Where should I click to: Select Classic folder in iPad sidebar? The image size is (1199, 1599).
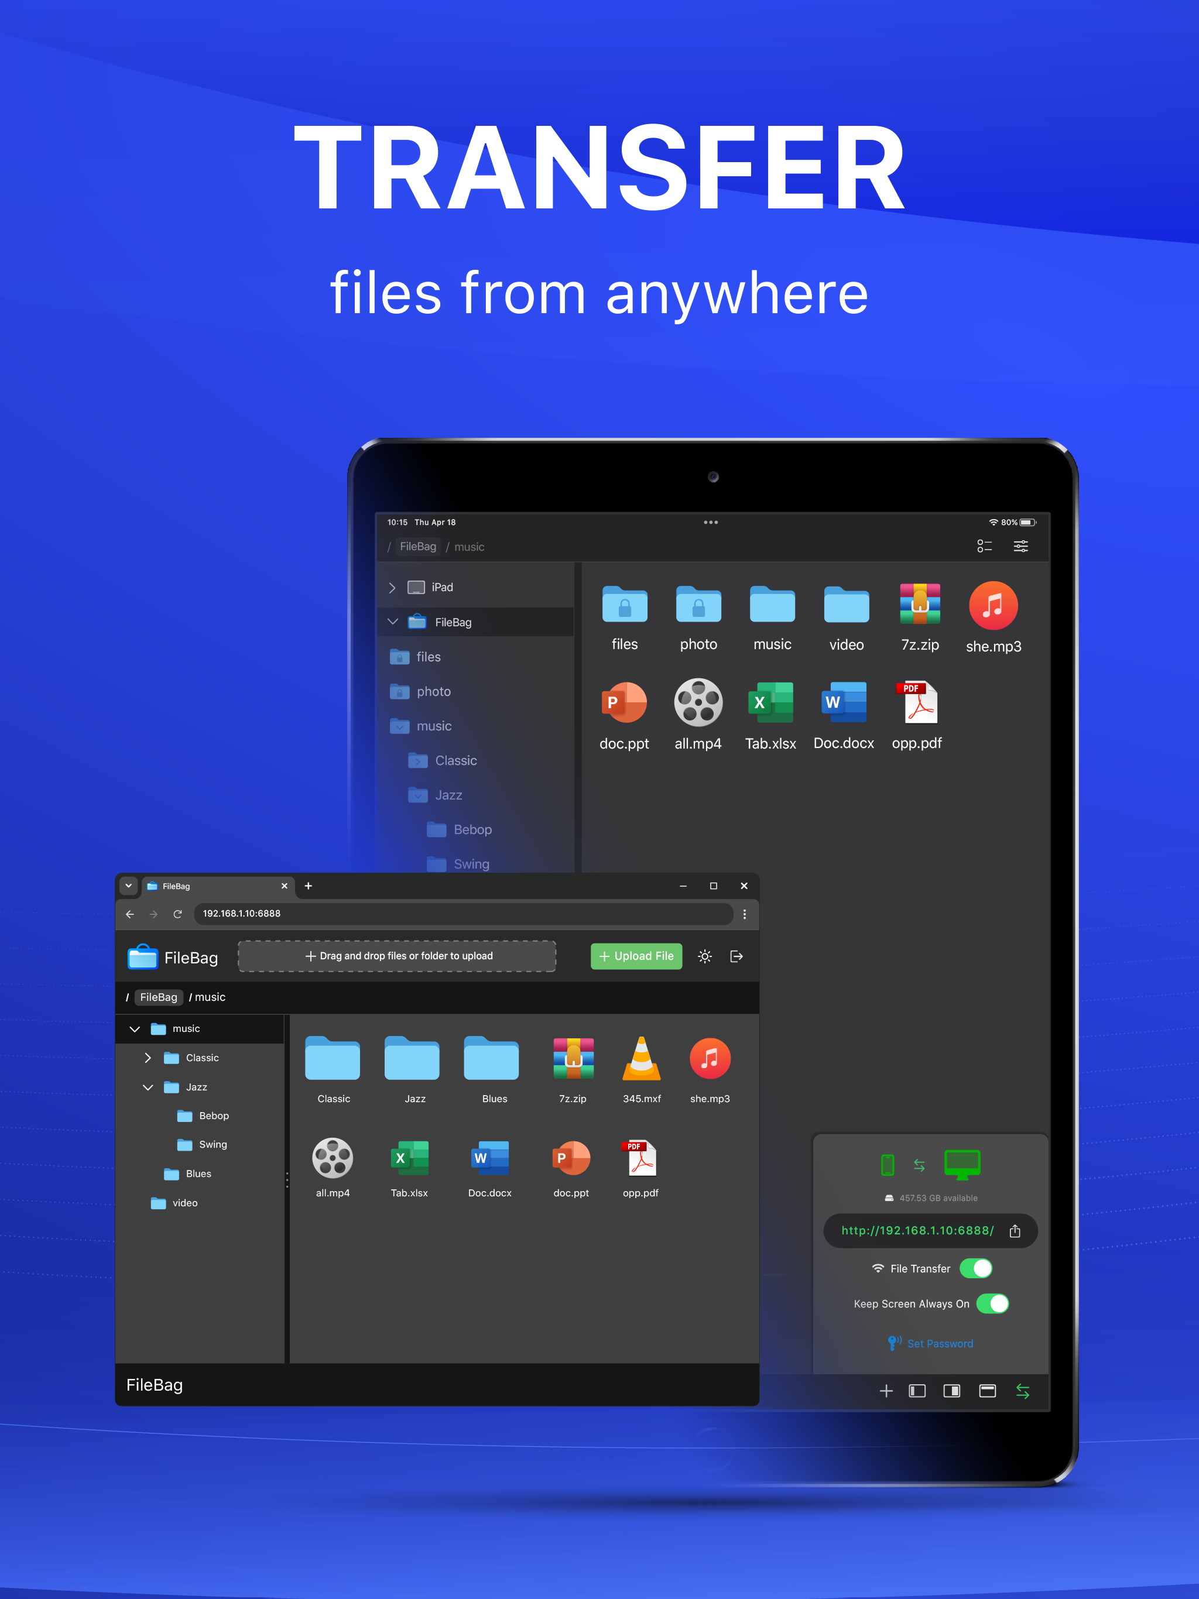point(443,760)
